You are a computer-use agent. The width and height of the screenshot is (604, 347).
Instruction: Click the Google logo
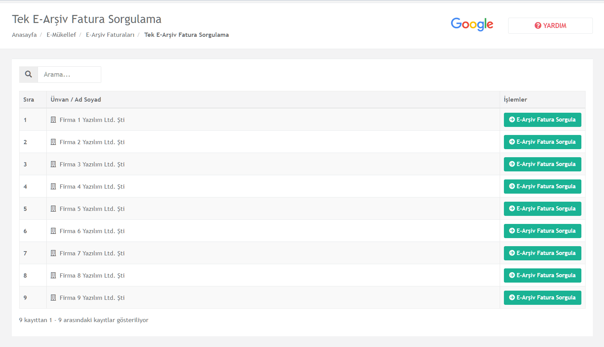(472, 25)
